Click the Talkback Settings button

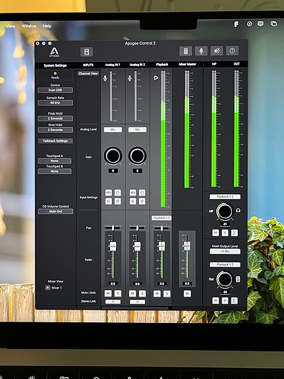55,141
